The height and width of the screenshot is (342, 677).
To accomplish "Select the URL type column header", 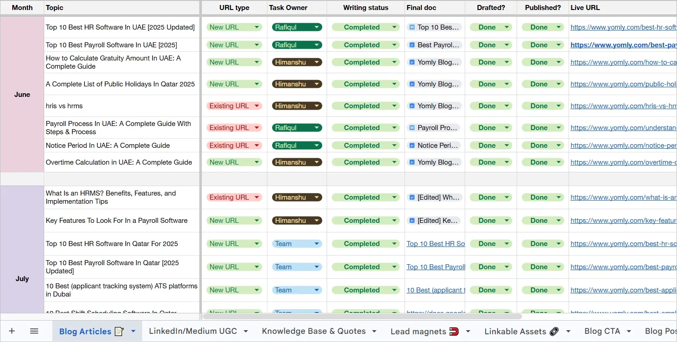I will [235, 8].
